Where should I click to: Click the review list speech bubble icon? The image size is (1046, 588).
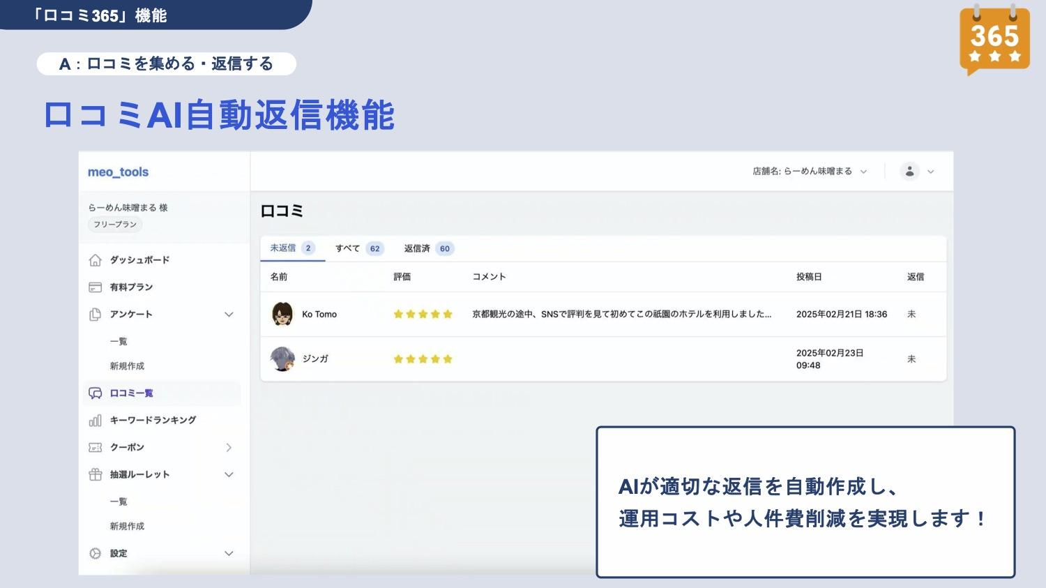point(96,393)
